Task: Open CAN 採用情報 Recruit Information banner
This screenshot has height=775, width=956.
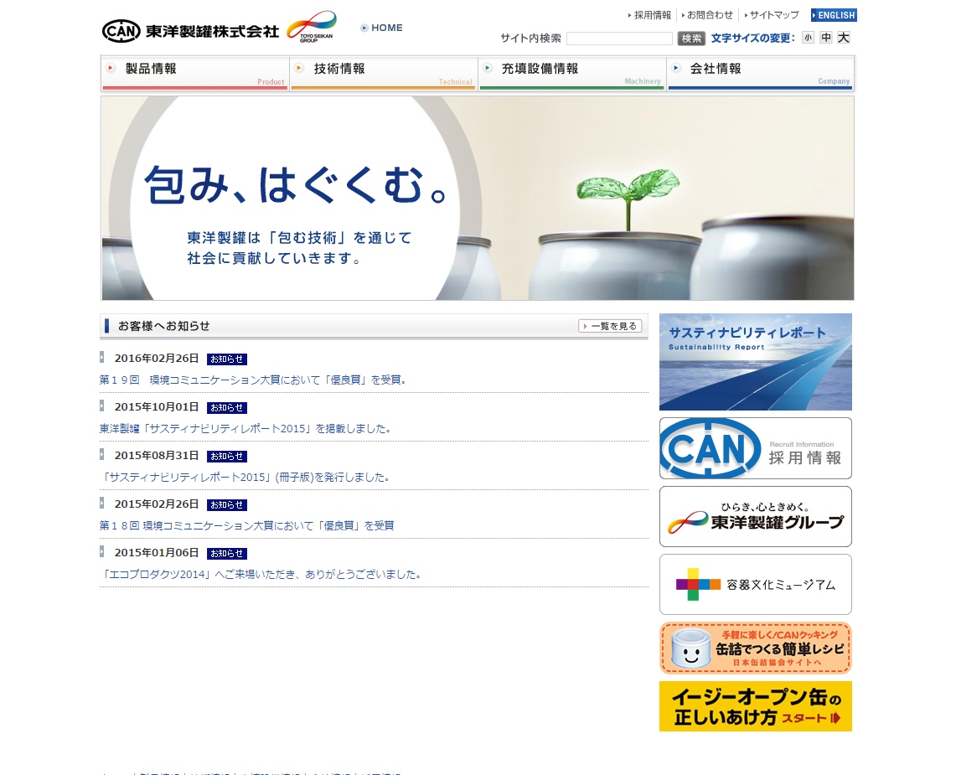Action: pyautogui.click(x=756, y=448)
